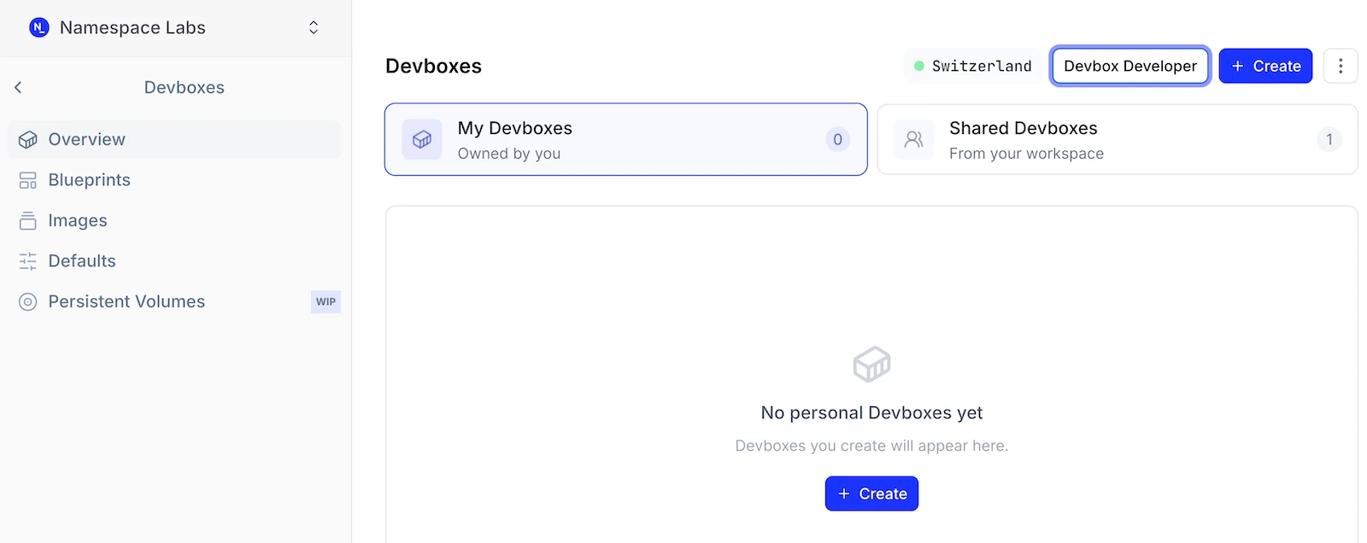
Task: Click the Switzerland region indicator
Action: [972, 66]
